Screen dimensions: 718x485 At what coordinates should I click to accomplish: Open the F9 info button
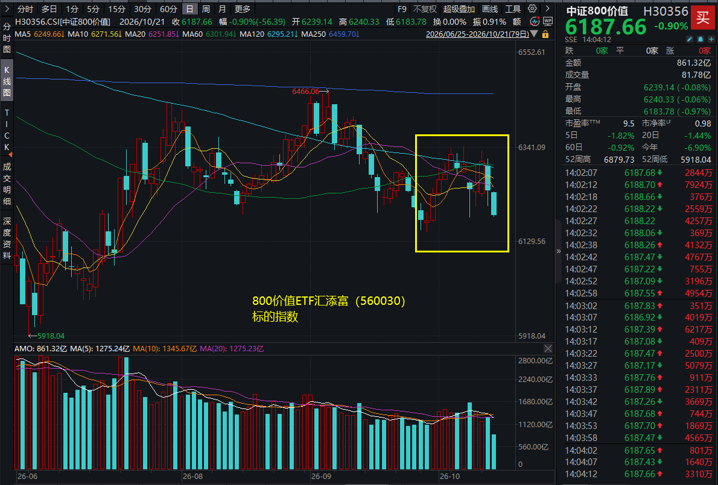[402, 9]
